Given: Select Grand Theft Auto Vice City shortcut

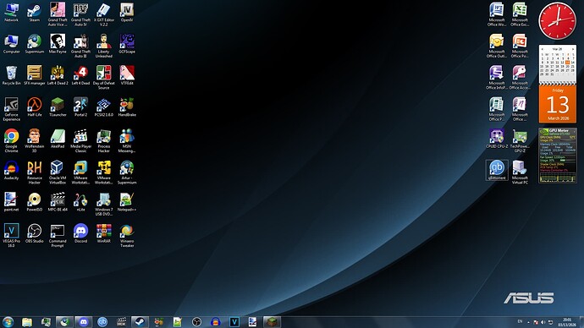Looking at the screenshot, I should tap(58, 14).
